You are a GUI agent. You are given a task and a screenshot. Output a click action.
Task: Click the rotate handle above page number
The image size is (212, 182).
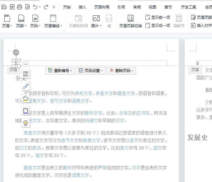pyautogui.click(x=16, y=53)
